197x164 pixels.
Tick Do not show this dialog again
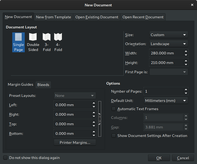click(5, 158)
